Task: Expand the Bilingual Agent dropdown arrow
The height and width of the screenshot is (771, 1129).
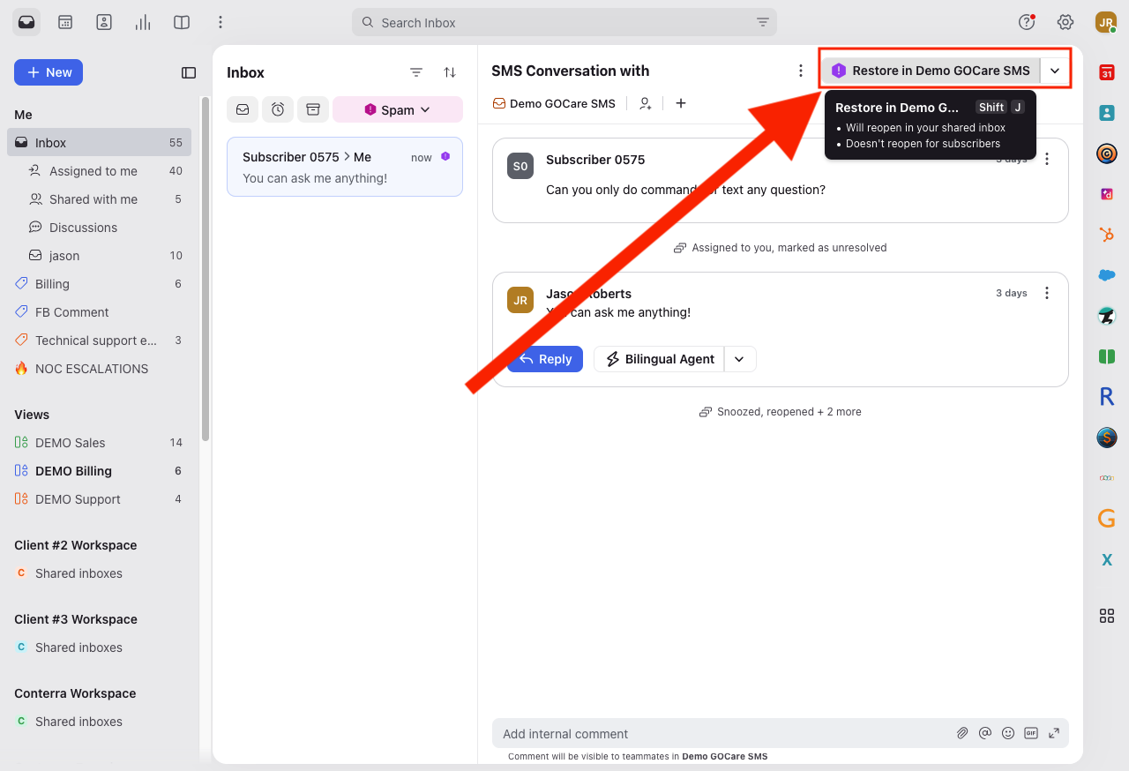Action: pos(740,359)
